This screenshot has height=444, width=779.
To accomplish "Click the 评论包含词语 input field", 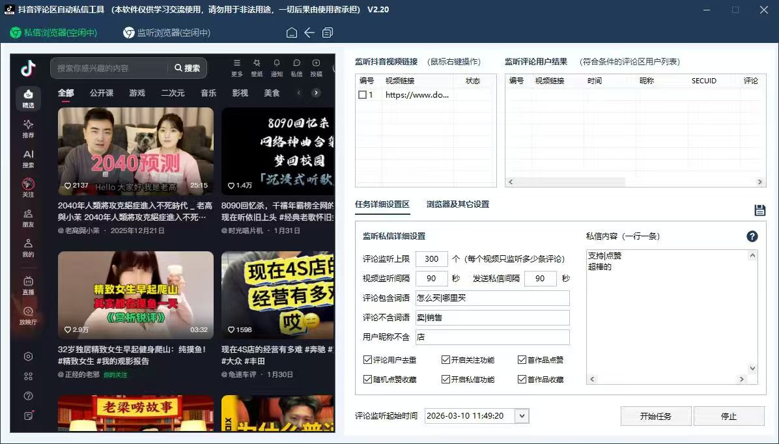I will 492,298.
